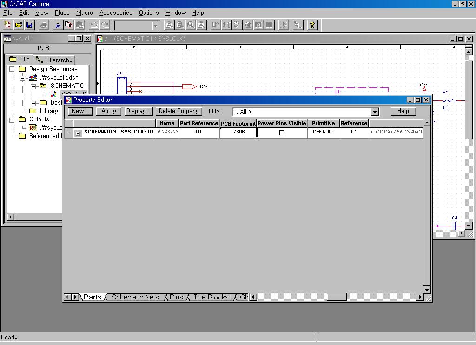Open the Filter dropdown in Property Editor
476x345 pixels.
(375, 112)
